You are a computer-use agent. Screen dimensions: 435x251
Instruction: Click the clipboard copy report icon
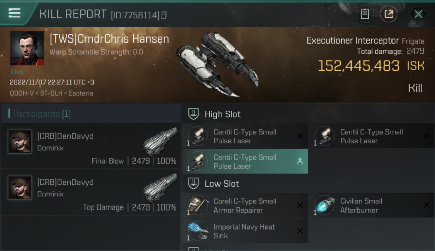tap(365, 14)
